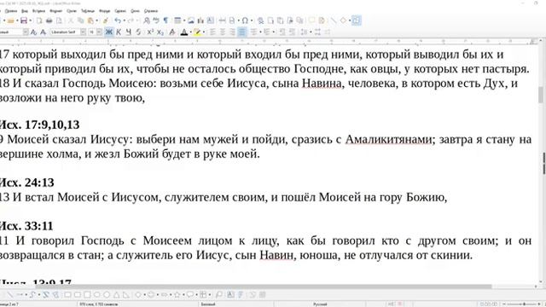The width and height of the screenshot is (546, 307).
Task: Select the Rectangle tool in drawing toolbar
Action: pos(67,295)
